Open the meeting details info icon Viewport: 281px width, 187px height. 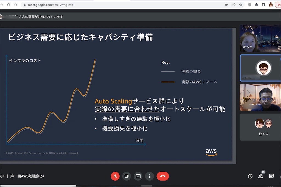click(x=250, y=176)
